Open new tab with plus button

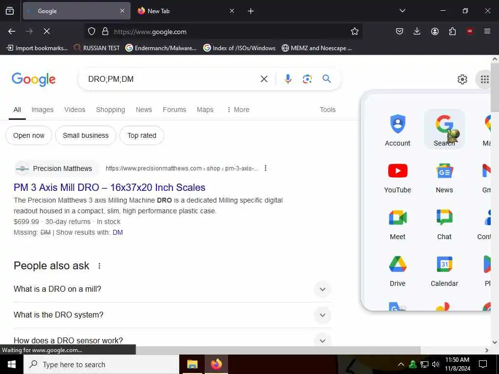251,11
